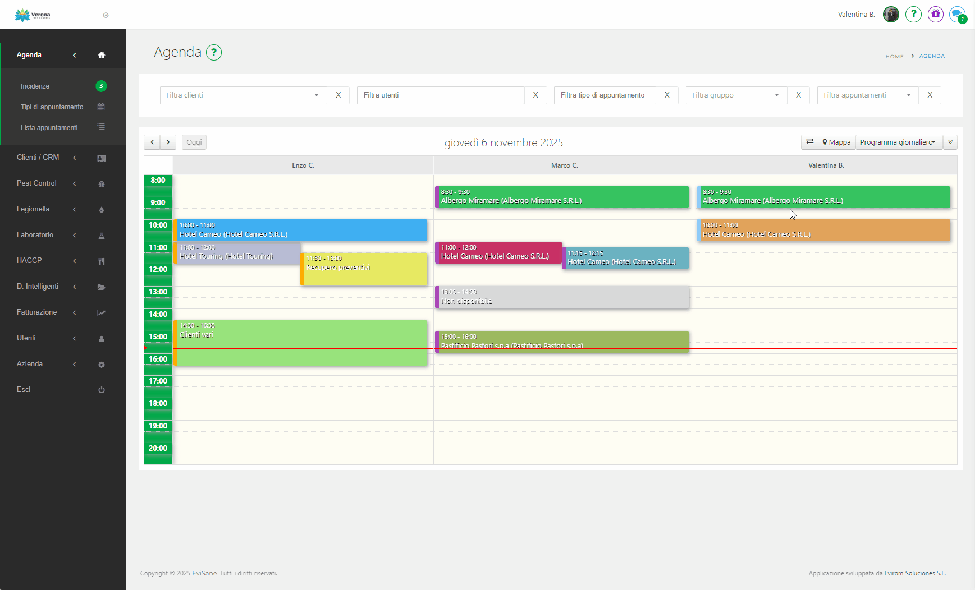Open the Programma giornaliero view dropdown
Viewport: 975px width, 590px height.
click(898, 142)
